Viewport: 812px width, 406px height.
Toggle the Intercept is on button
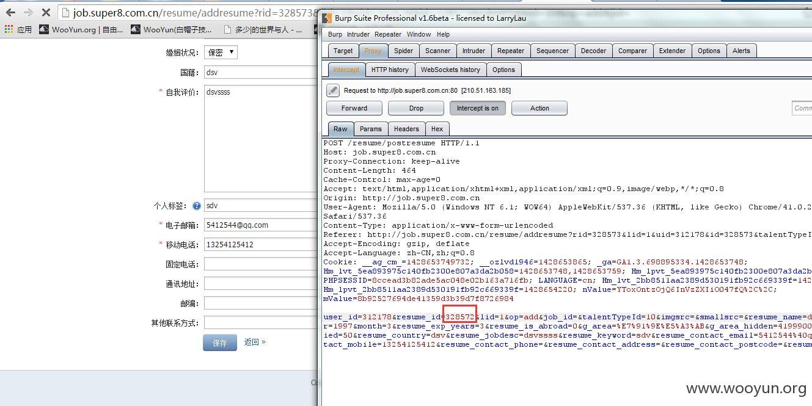coord(478,108)
